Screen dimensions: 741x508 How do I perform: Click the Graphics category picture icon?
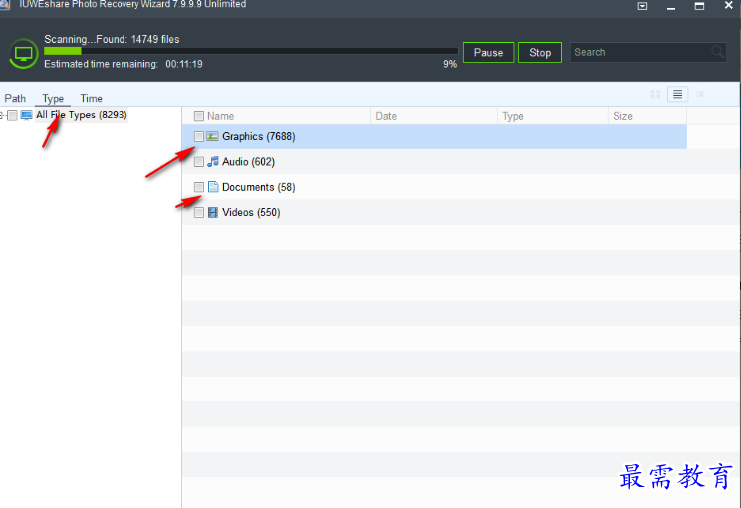click(213, 136)
